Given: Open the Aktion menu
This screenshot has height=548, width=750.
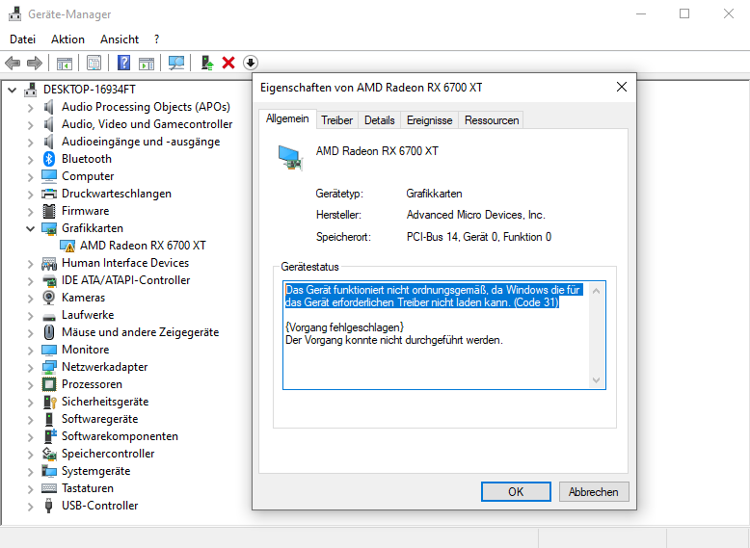Looking at the screenshot, I should [x=67, y=39].
